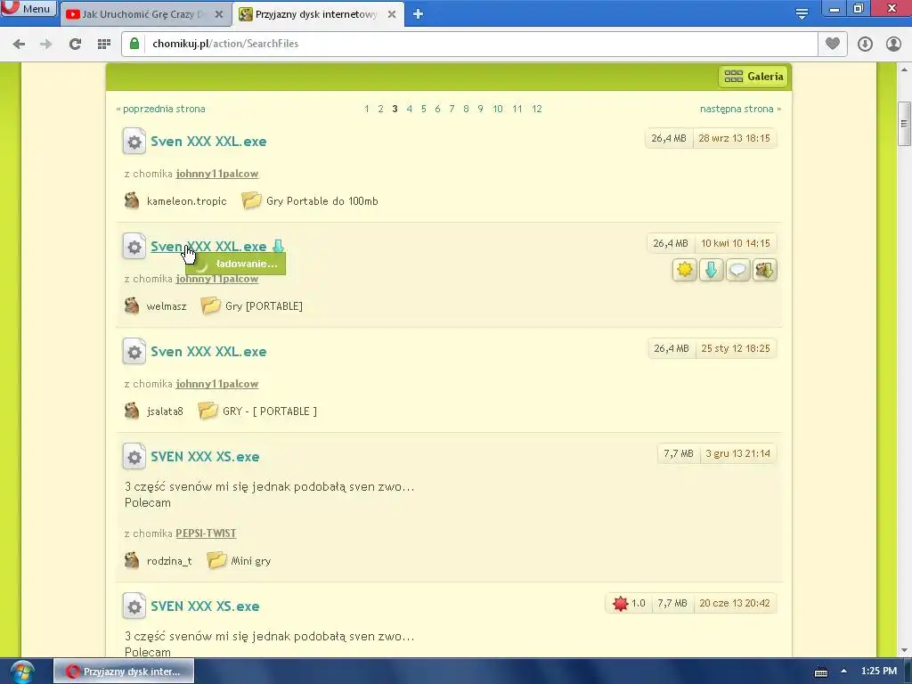Open Gry Portable do 100mb folder link
This screenshot has height=684, width=912.
point(322,201)
